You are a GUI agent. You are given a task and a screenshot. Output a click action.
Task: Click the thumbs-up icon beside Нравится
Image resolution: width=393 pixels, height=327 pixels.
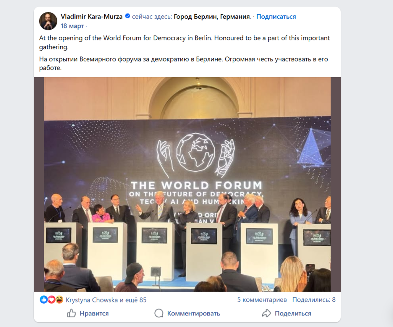[x=71, y=313]
